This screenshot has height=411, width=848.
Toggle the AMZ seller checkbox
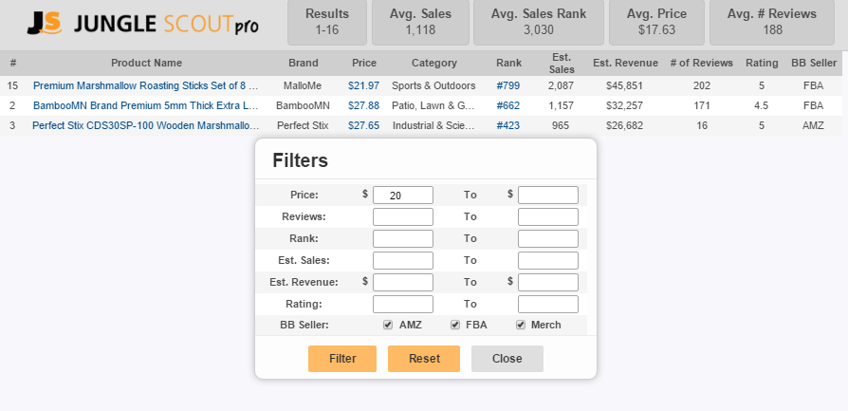tap(388, 325)
